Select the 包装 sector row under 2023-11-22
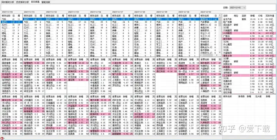 (x=56, y=53)
